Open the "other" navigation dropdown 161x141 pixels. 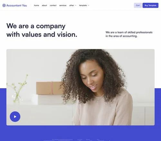point(73,5)
